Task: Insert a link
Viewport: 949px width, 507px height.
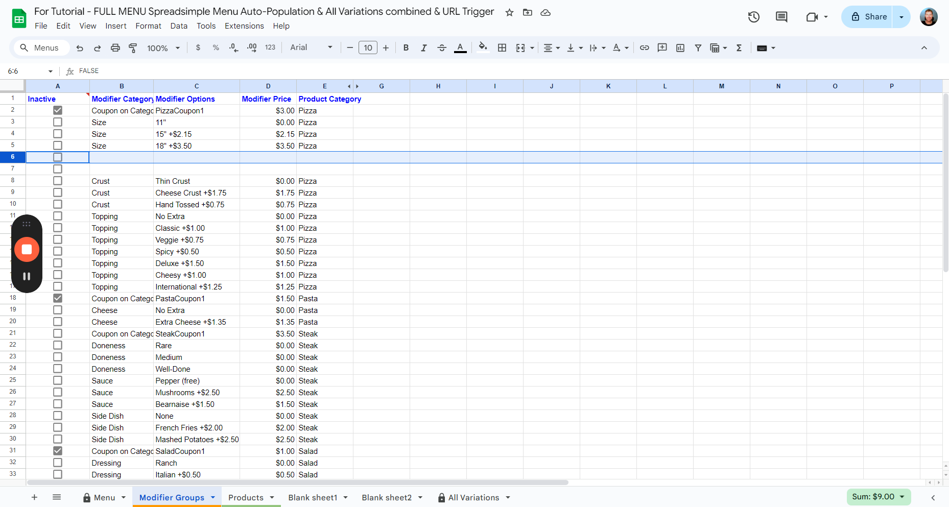Action: pos(645,47)
